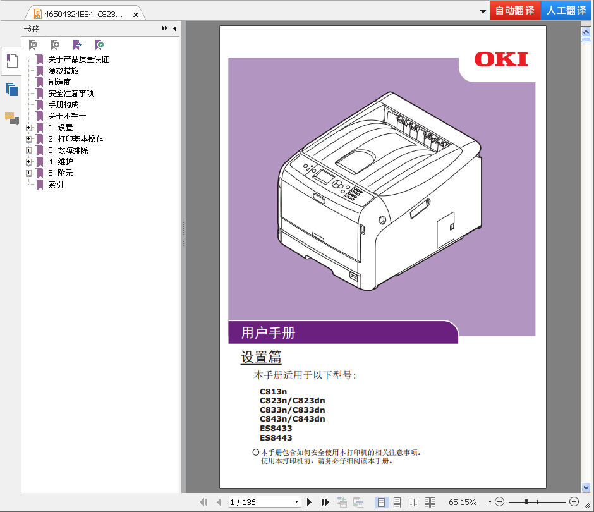Open the 安全注意事项 bookmark
Image resolution: width=594 pixels, height=512 pixels.
[x=71, y=93]
